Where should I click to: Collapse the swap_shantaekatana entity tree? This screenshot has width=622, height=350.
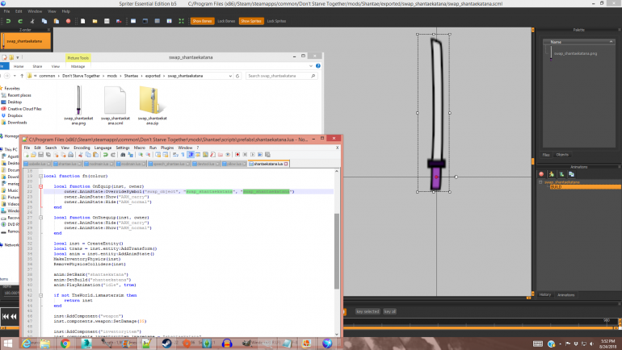coord(540,182)
